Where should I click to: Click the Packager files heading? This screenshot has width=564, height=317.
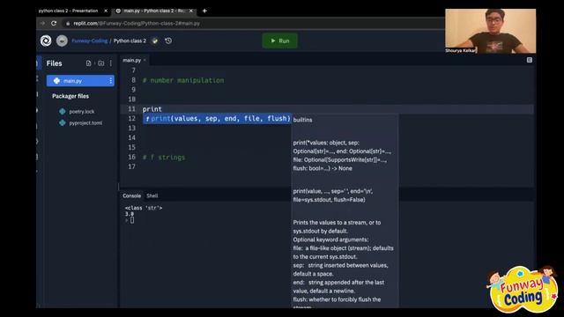[70, 96]
